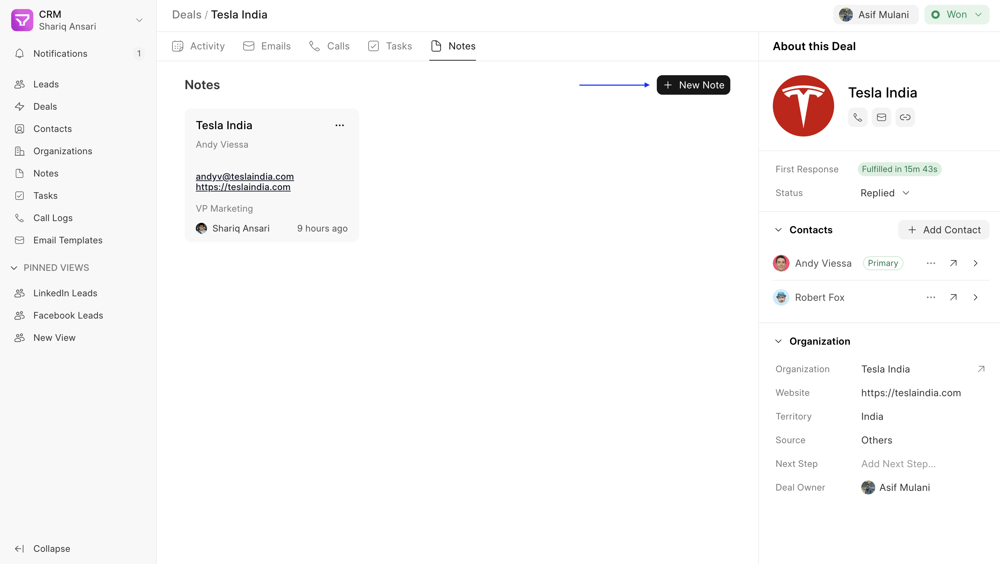Open Email Templates in the sidebar

[x=78, y=240]
